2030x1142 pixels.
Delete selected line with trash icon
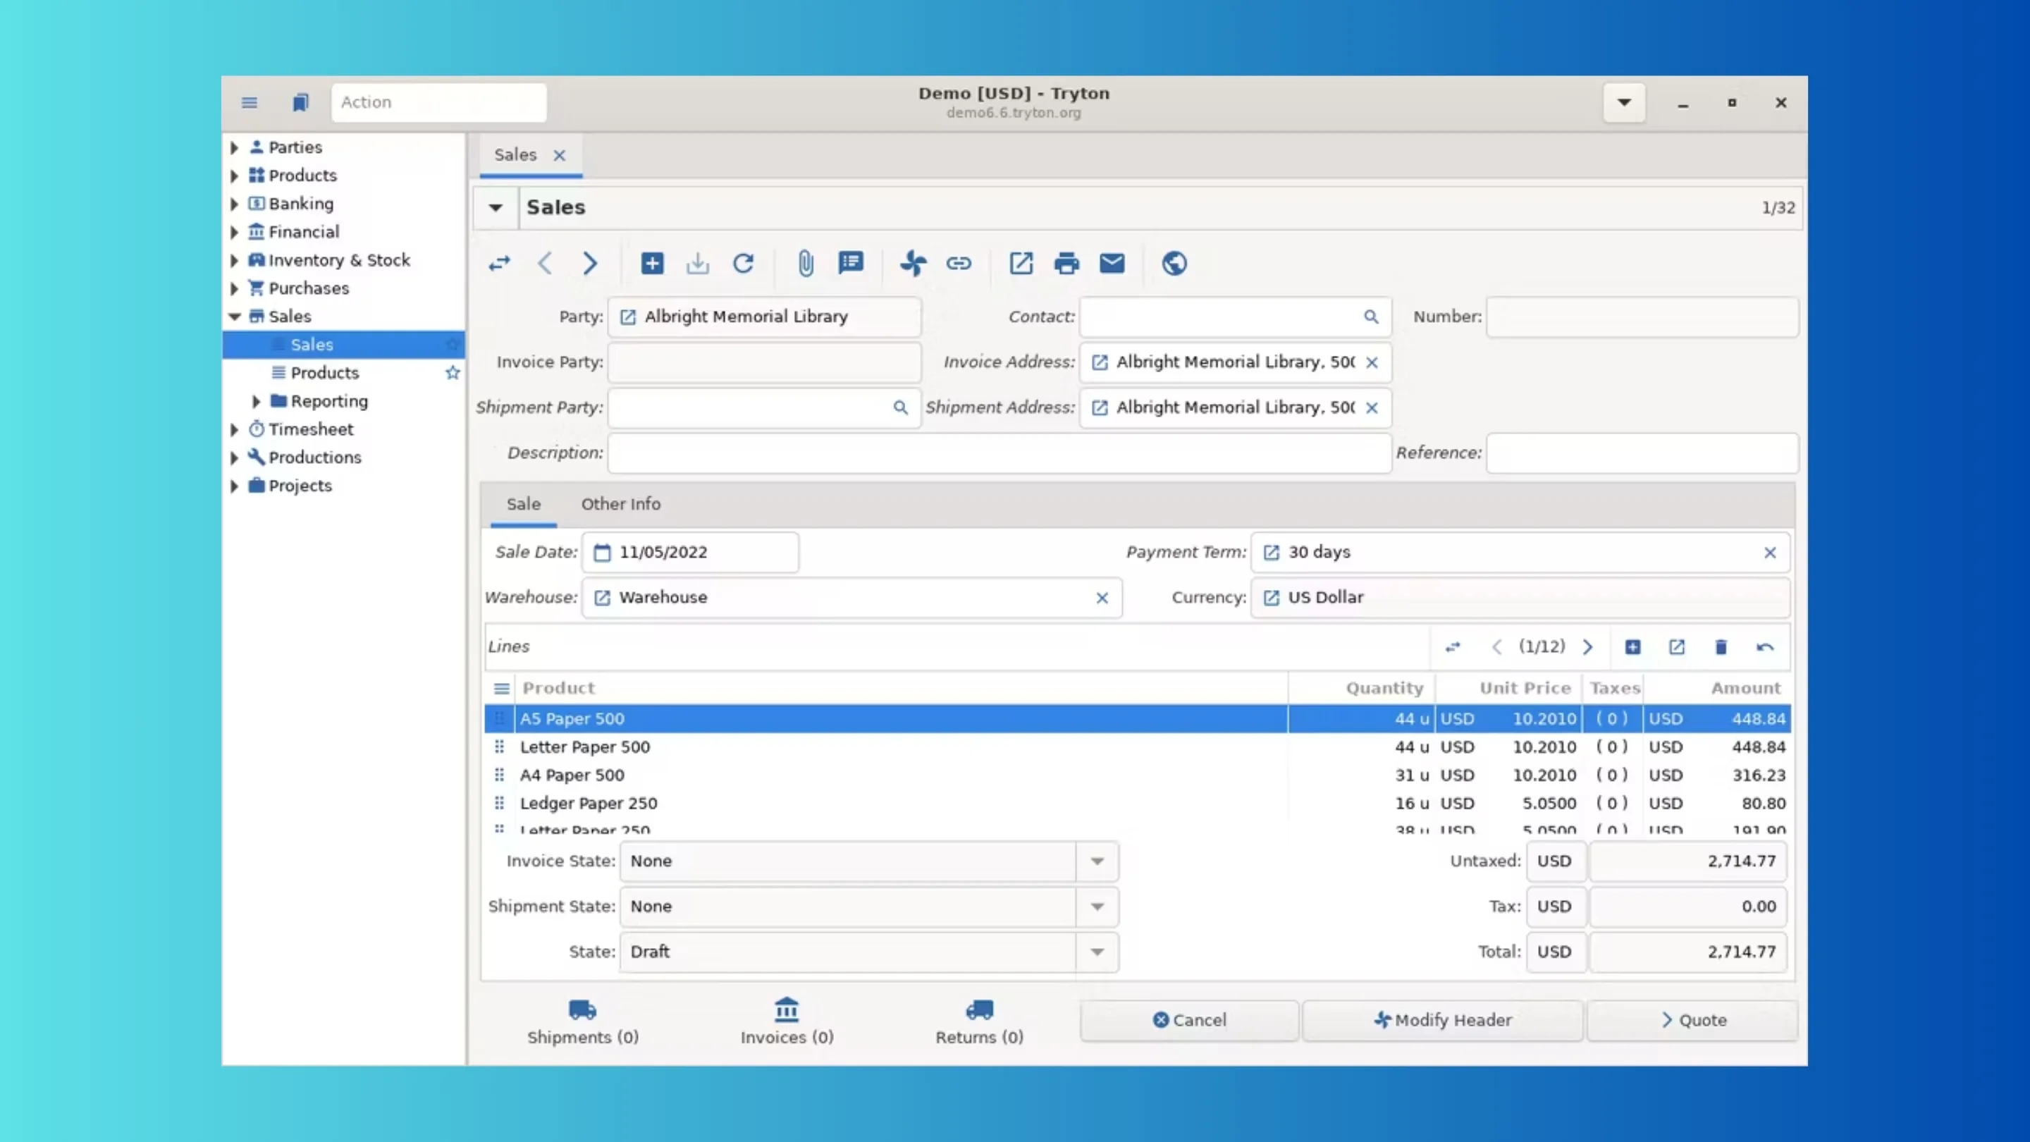(1721, 647)
